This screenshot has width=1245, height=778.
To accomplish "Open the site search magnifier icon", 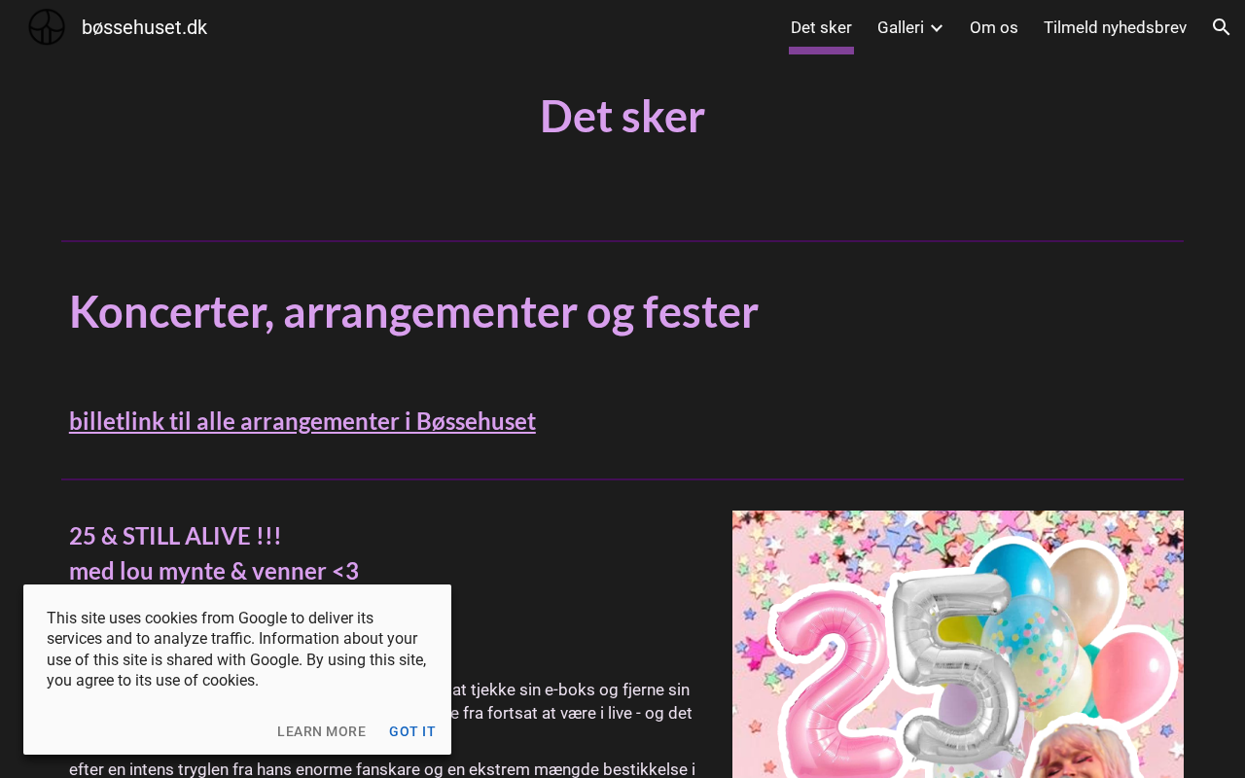I will tap(1222, 27).
